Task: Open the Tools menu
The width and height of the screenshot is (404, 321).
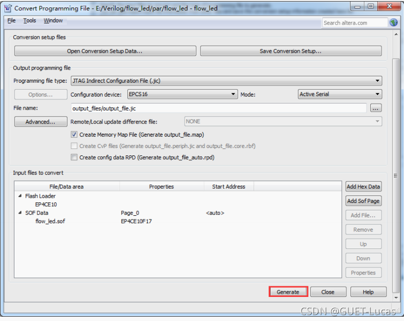Action: point(29,21)
